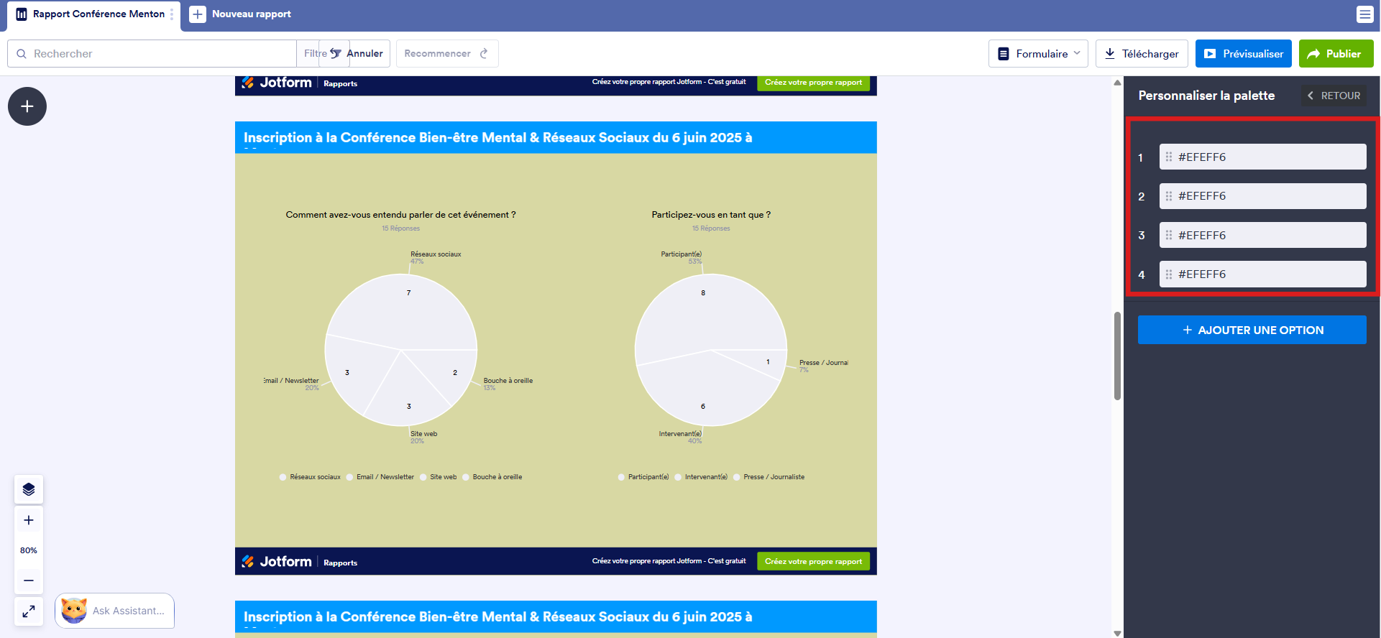This screenshot has width=1381, height=638.
Task: Open the Filtre button
Action: (315, 54)
